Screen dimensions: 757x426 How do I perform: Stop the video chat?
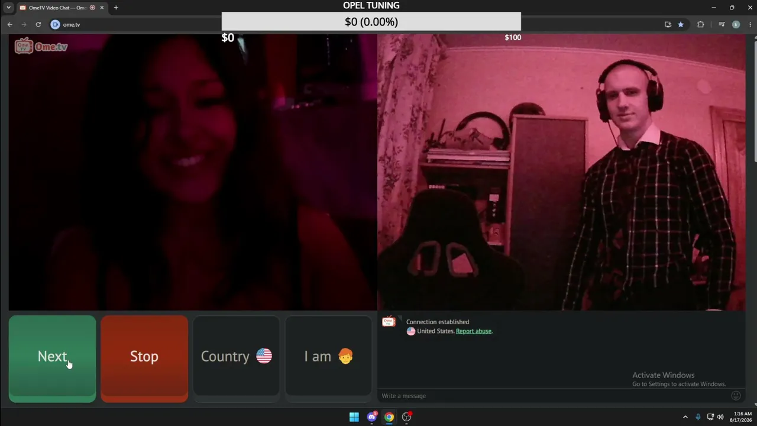pyautogui.click(x=144, y=359)
